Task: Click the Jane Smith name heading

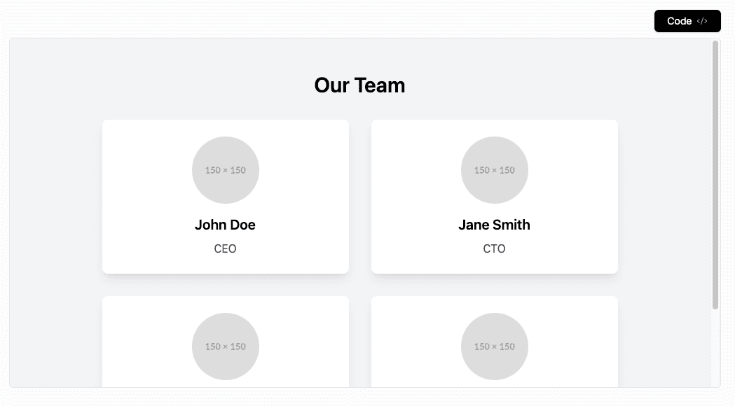Action: click(x=494, y=225)
